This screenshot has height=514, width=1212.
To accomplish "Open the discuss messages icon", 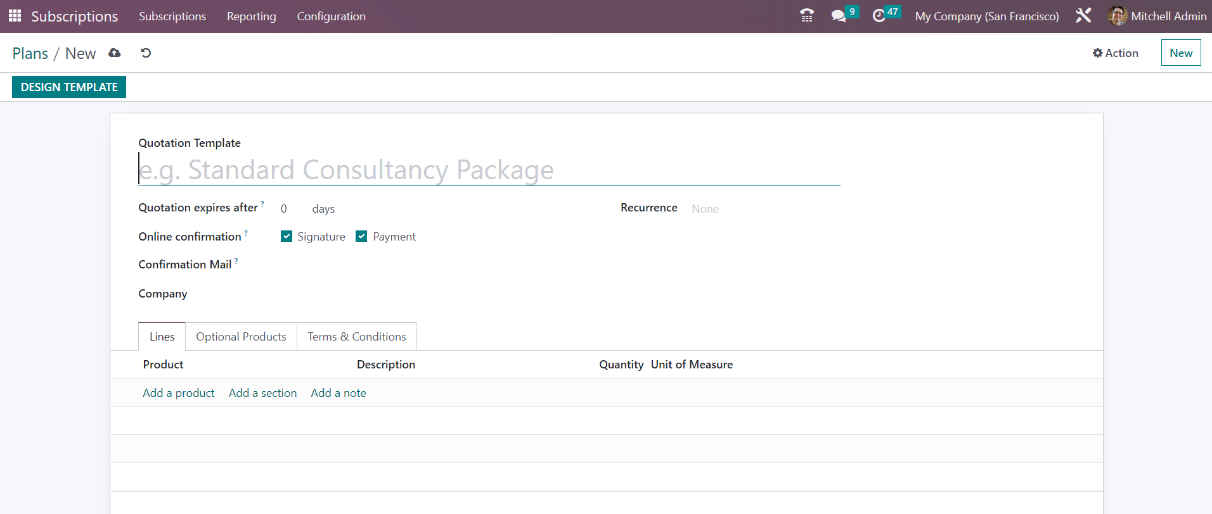I will tap(839, 16).
